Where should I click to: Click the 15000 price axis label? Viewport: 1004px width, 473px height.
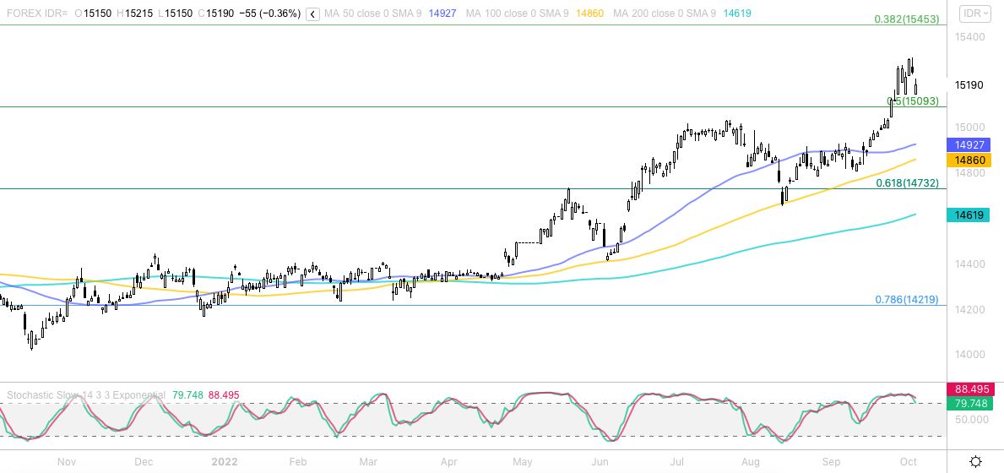pos(969,128)
